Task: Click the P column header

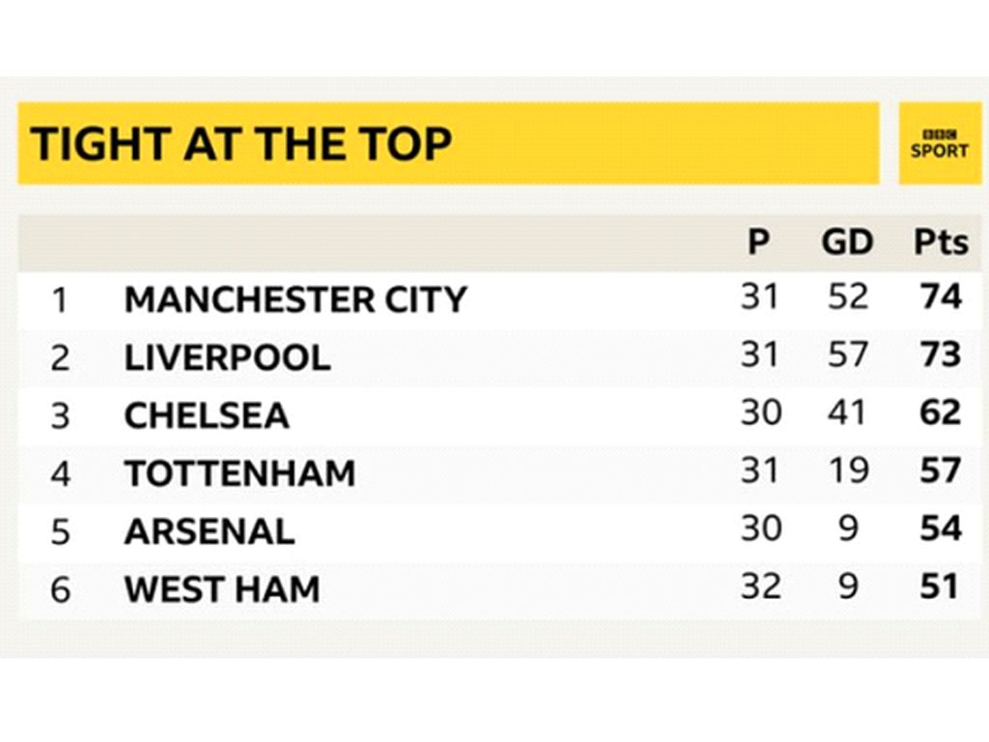Action: pyautogui.click(x=759, y=242)
